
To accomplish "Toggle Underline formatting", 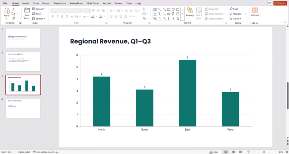I will click(x=62, y=17).
